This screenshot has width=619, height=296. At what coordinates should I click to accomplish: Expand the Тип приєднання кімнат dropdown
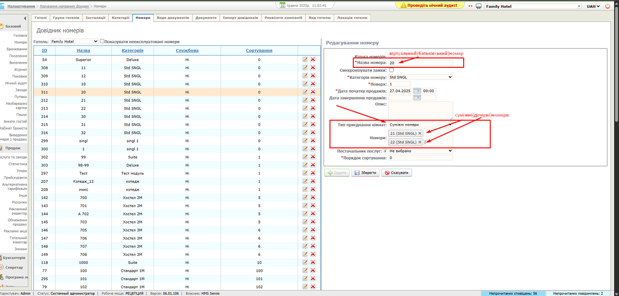click(x=420, y=125)
